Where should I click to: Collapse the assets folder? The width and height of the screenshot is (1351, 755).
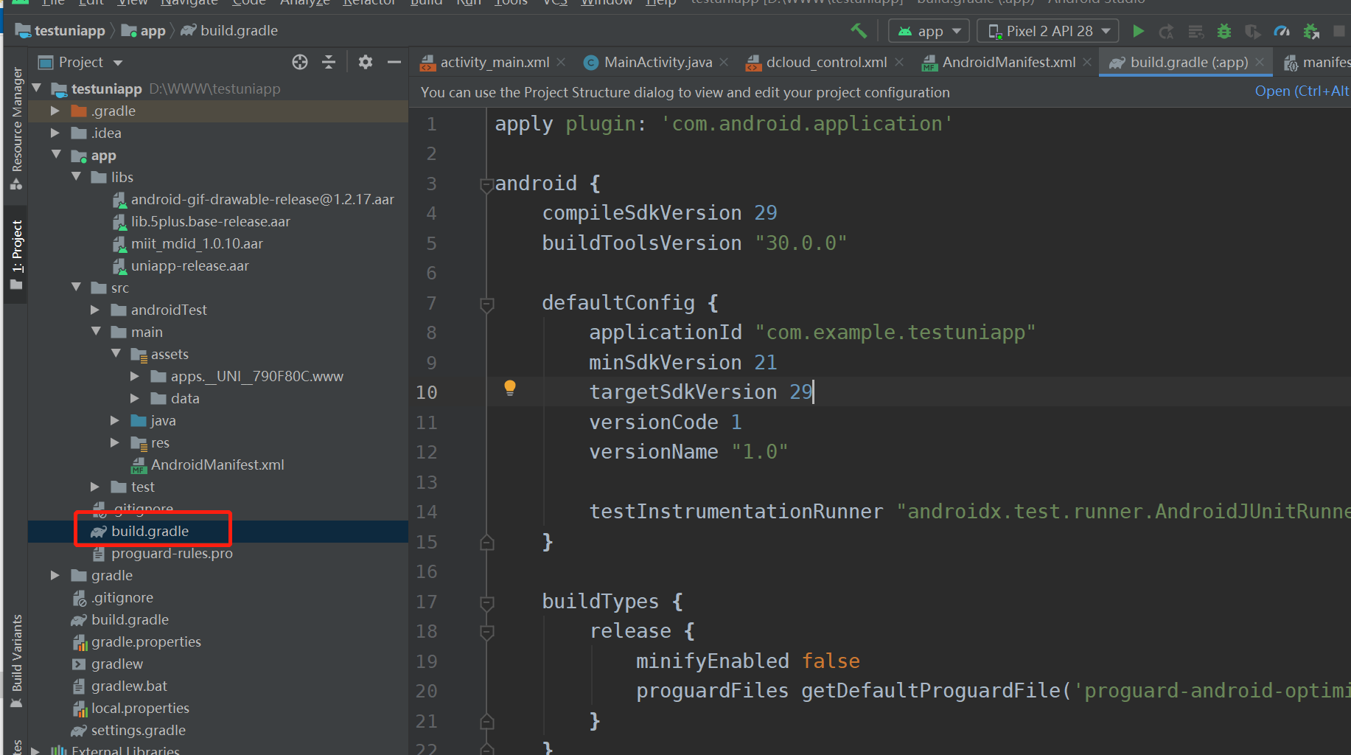[x=116, y=353]
